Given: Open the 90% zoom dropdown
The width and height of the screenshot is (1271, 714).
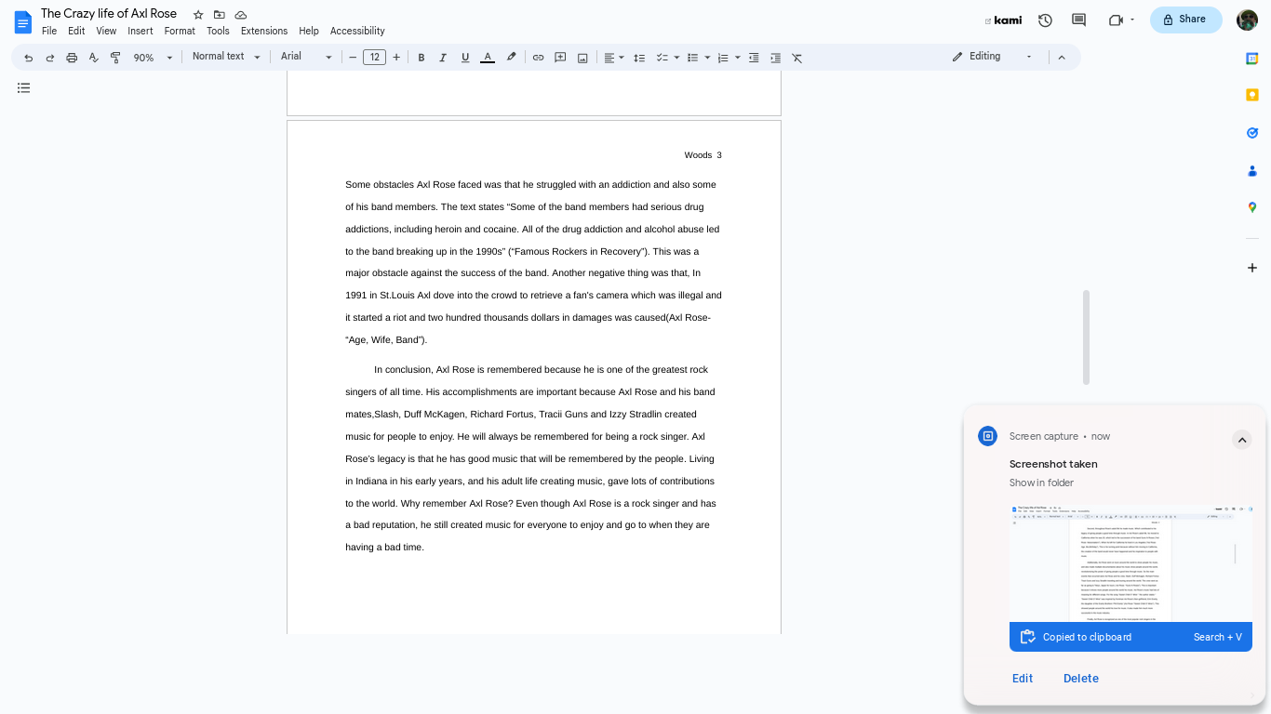Looking at the screenshot, I should 154,58.
